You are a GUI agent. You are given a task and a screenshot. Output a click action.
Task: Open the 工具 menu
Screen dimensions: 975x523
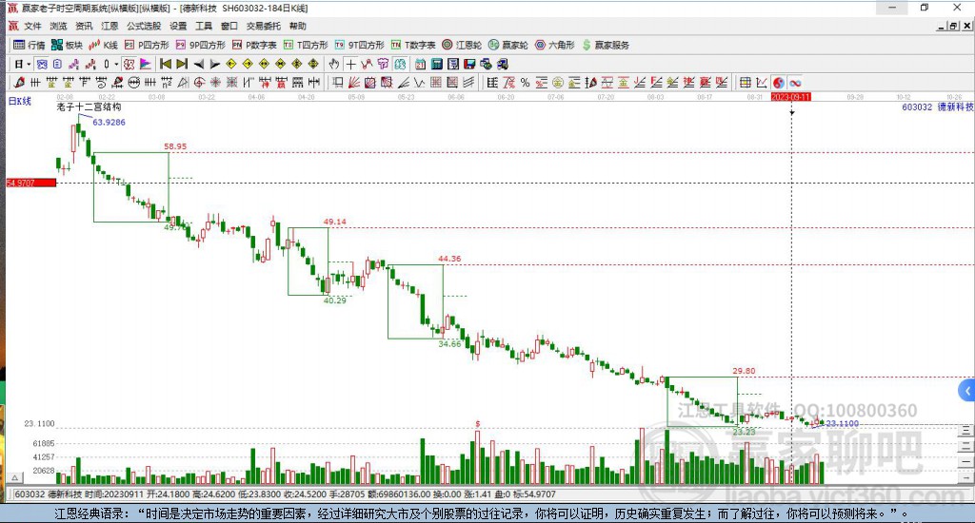[x=204, y=26]
